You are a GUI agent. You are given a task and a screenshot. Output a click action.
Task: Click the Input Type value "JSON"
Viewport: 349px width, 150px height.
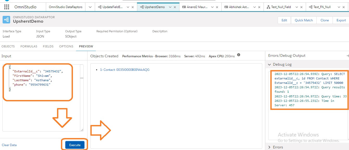pos(40,36)
